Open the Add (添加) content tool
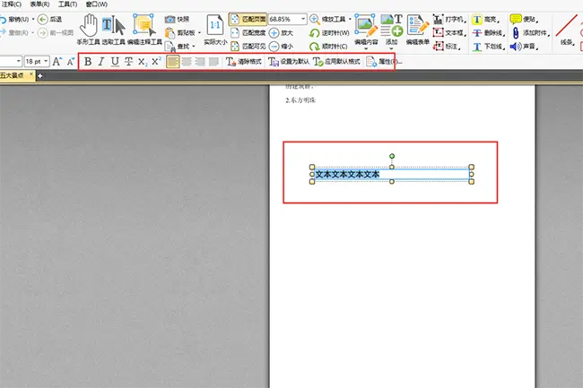The image size is (583, 388). click(392, 30)
